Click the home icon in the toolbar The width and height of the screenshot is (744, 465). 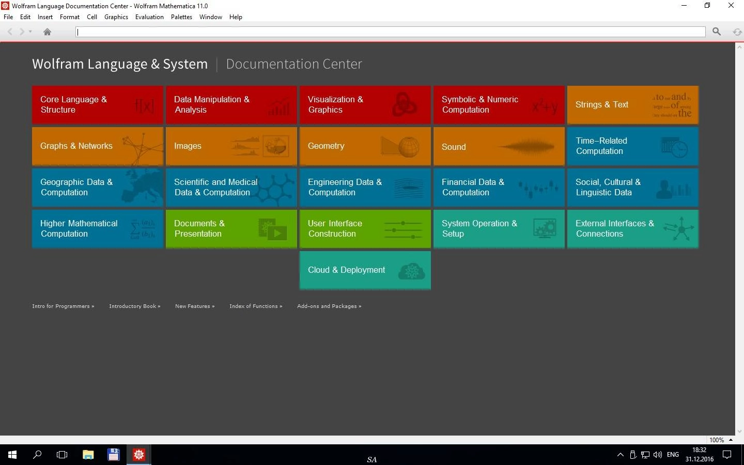coord(47,32)
